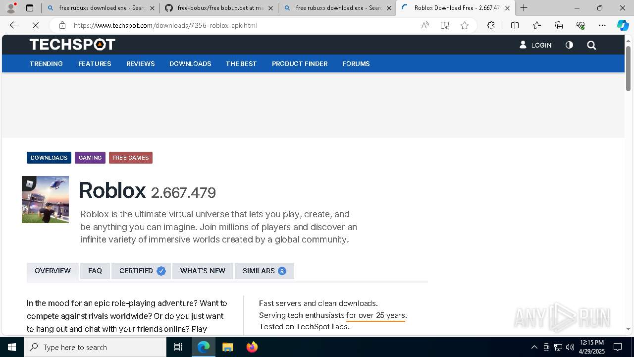
Task: Click the browser back arrow
Action: tap(14, 25)
